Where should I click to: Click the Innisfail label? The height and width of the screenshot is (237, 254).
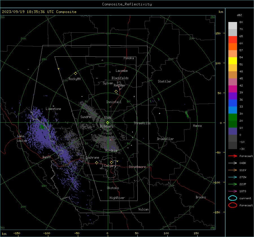tap(114, 102)
